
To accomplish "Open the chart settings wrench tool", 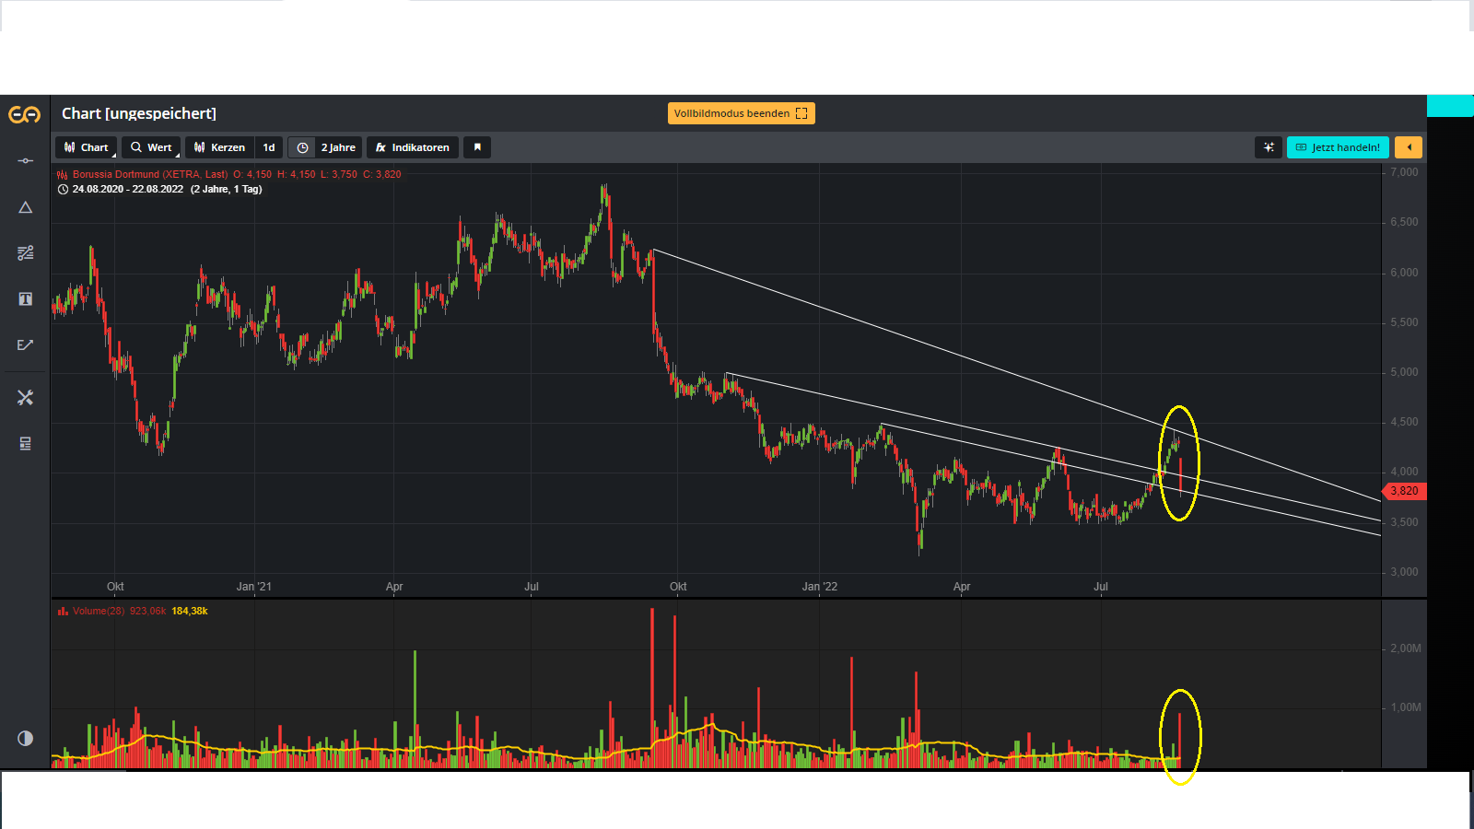I will (x=25, y=397).
